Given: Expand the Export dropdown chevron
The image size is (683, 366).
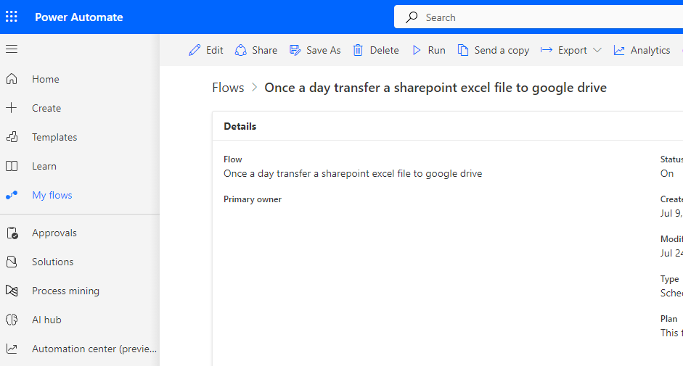Looking at the screenshot, I should click(x=597, y=50).
